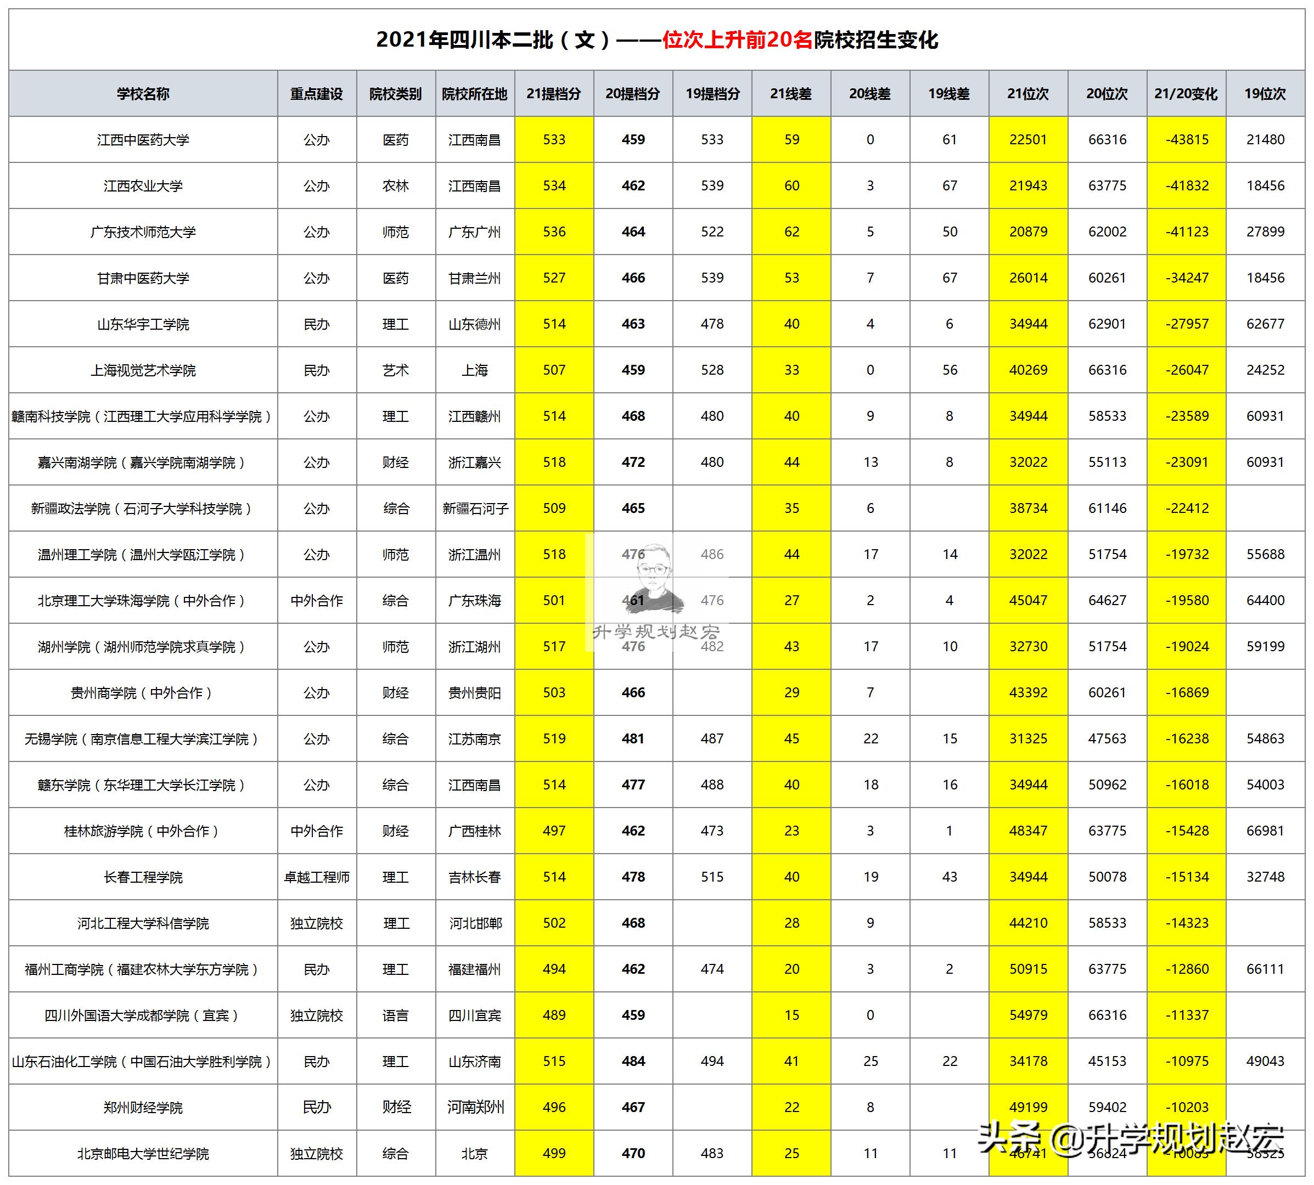Select the 学校名称 column header
1314x1185 pixels.
coord(142,93)
